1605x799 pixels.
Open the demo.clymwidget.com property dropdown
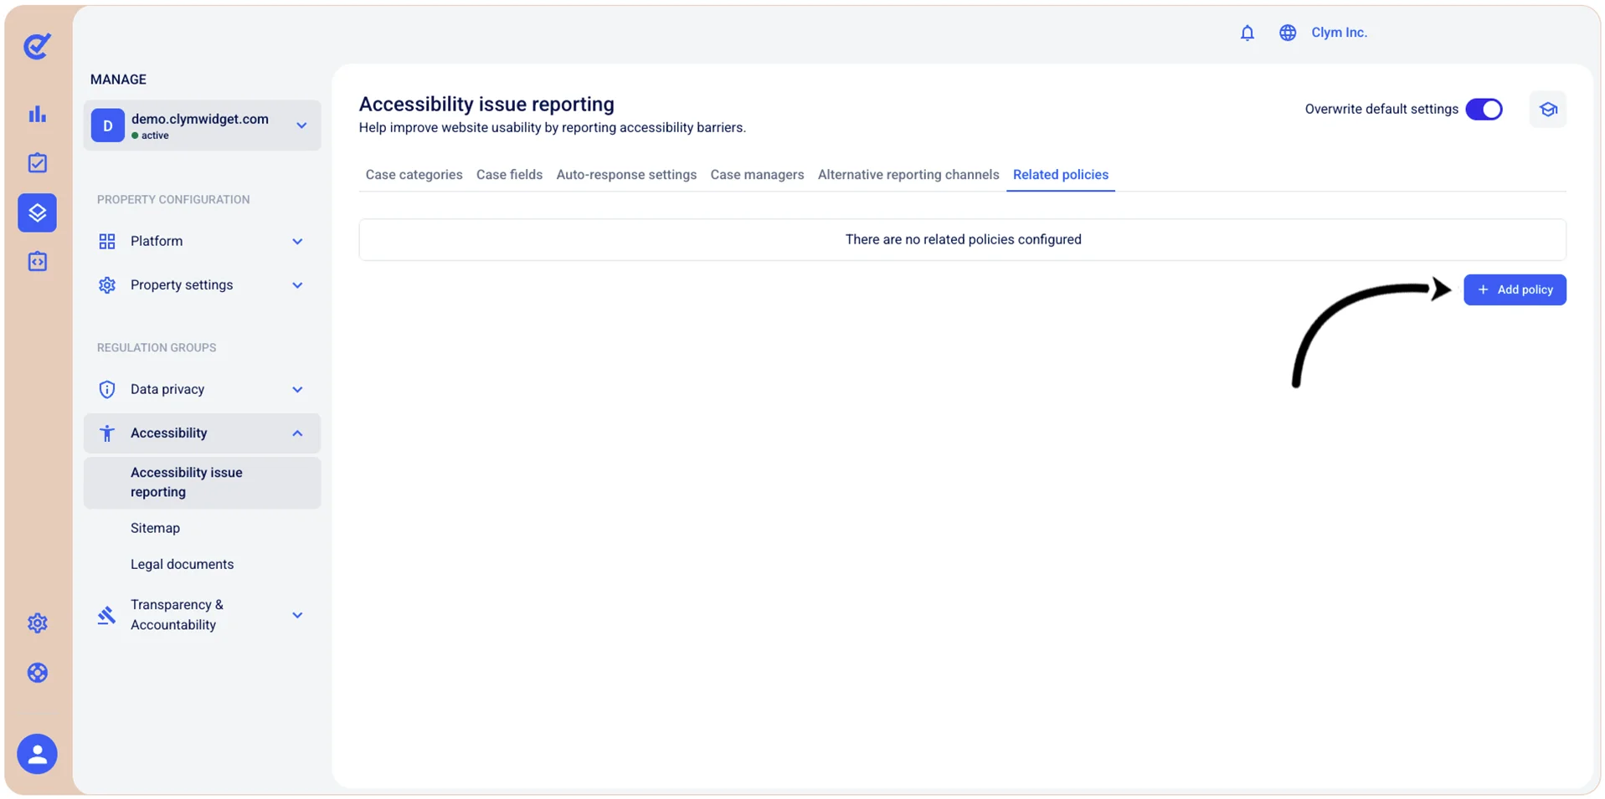point(202,125)
